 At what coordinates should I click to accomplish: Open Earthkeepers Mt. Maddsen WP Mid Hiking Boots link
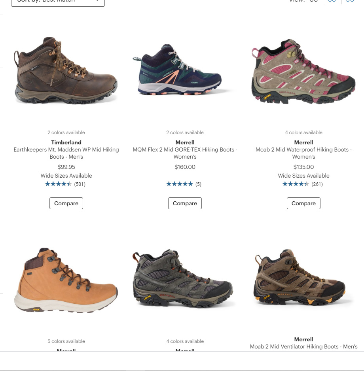click(x=66, y=153)
